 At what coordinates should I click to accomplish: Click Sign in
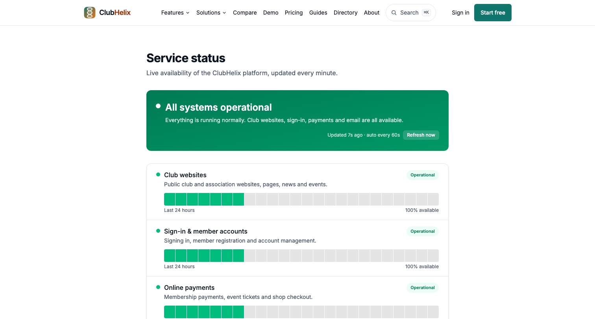461,13
